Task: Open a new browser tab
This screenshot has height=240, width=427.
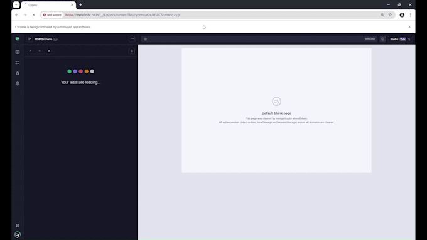Action: (x=80, y=5)
